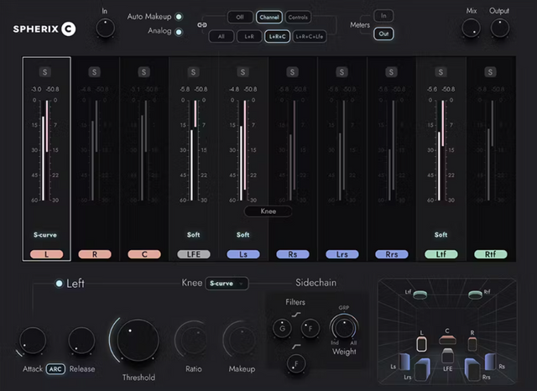Click S-curve knee label on L channel
The image size is (537, 391).
[x=44, y=235]
